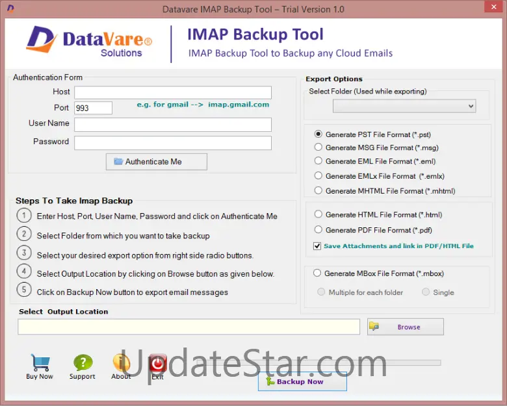507x406 pixels.
Task: Open the Support question mark icon
Action: [83, 362]
